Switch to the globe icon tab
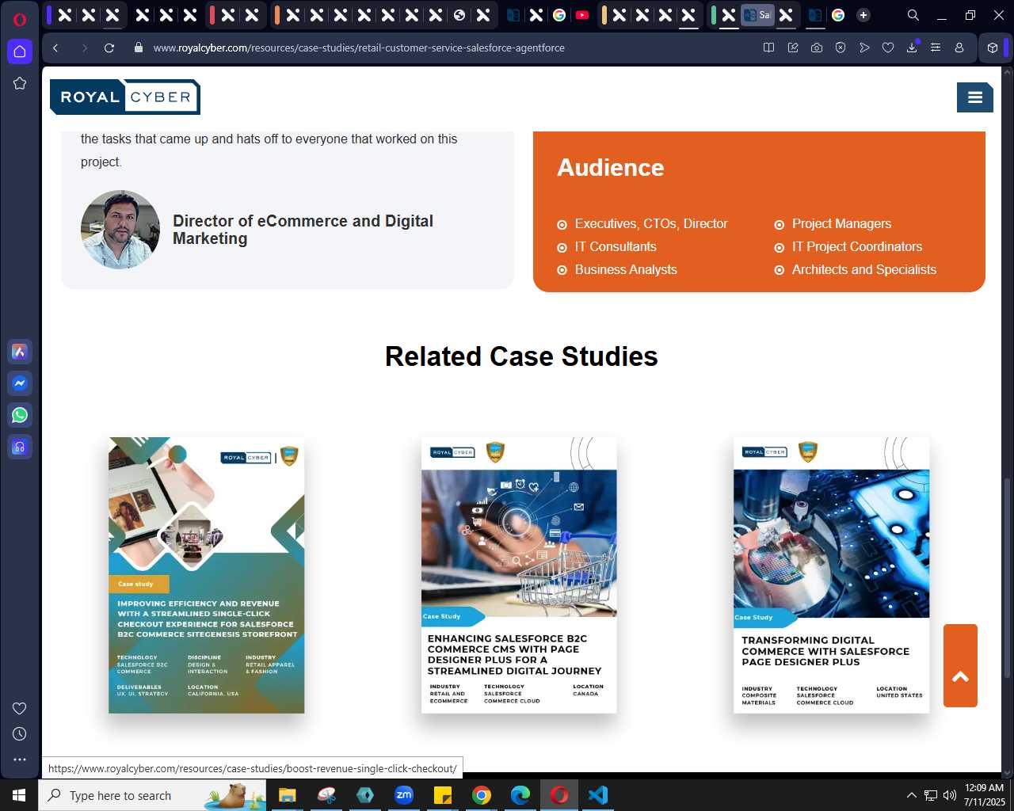 pyautogui.click(x=459, y=15)
